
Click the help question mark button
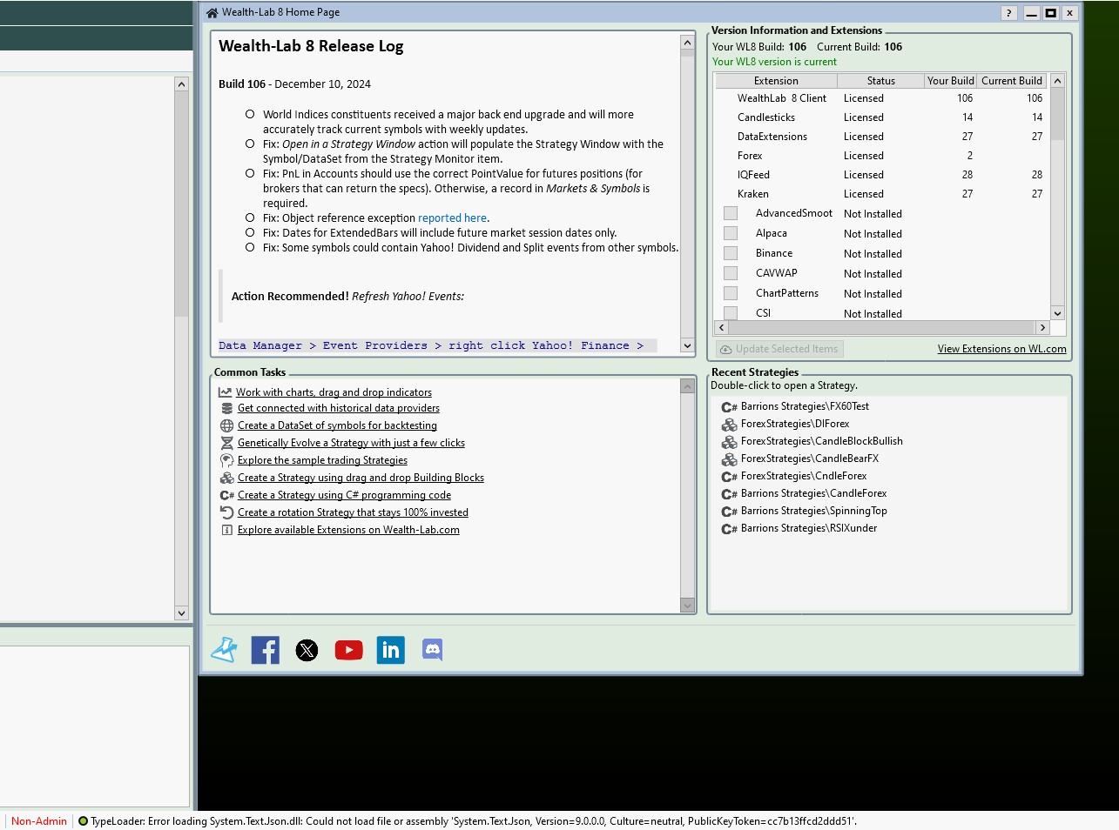click(x=1008, y=13)
